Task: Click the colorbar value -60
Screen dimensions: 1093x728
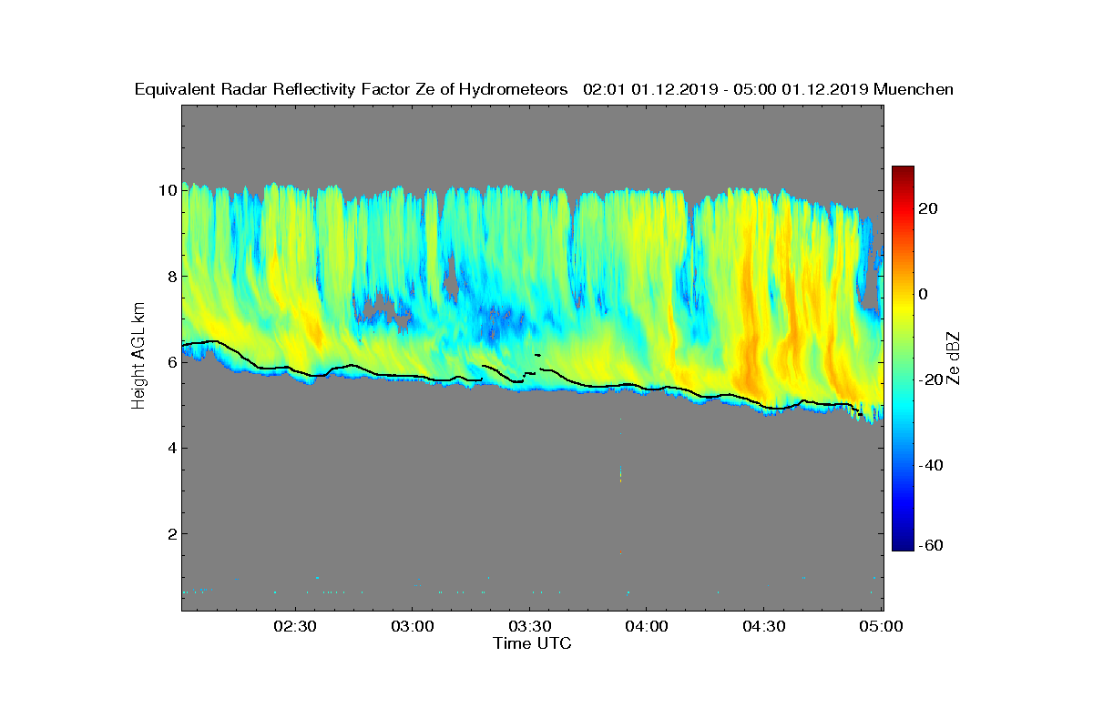Action: 929,545
